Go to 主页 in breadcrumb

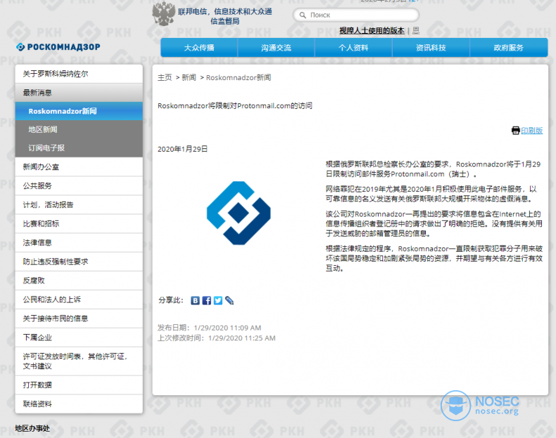[165, 77]
